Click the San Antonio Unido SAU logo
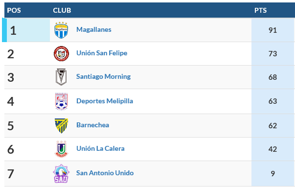Viewport: 295px width, 188px height. pos(61,173)
